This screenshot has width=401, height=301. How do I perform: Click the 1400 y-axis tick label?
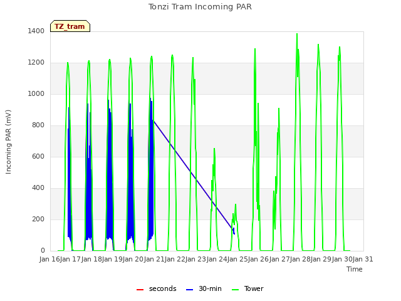[36, 31]
